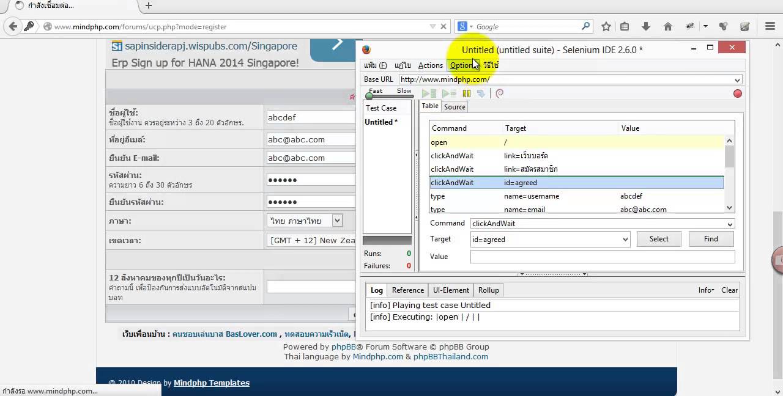
Task: Open the แฟ้ม (F) menu in Selenium IDE
Action: [376, 65]
